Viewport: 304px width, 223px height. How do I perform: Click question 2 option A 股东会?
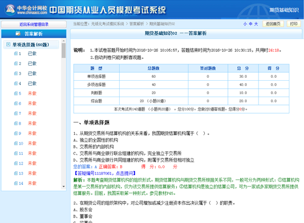pyautogui.click(x=83, y=210)
